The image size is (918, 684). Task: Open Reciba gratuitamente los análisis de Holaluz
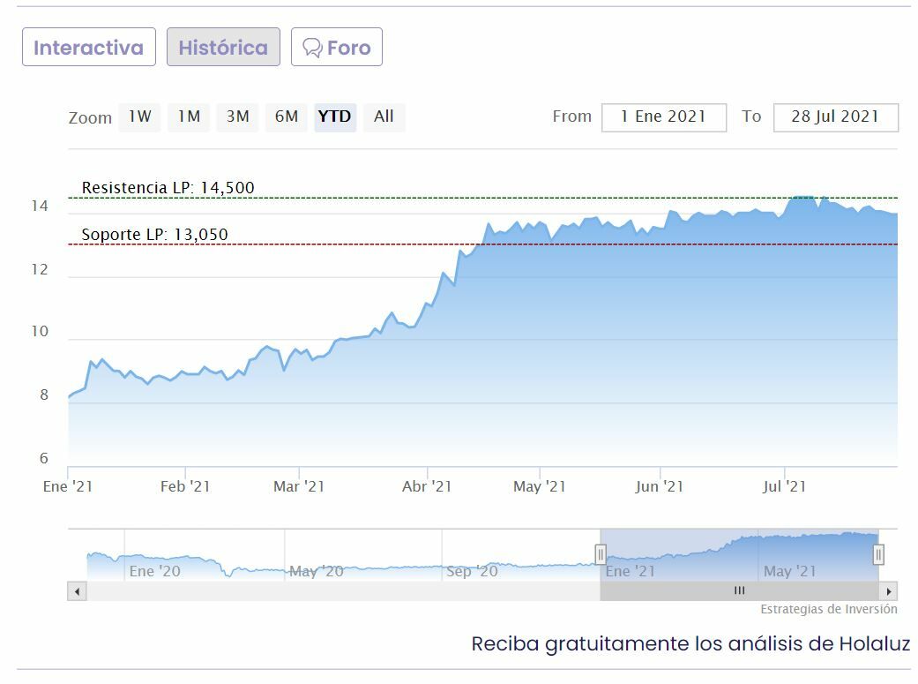point(690,643)
